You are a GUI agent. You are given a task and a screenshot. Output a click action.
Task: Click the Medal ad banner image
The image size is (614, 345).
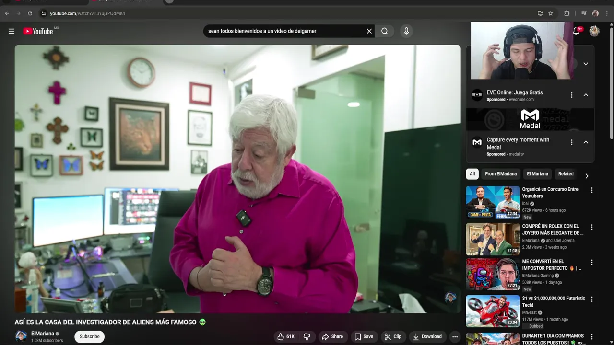tap(530, 119)
